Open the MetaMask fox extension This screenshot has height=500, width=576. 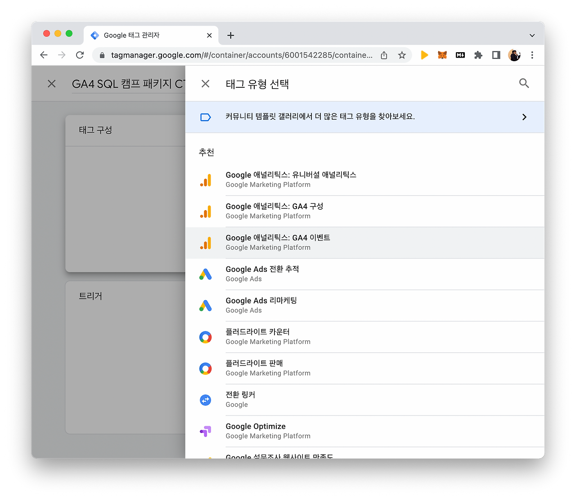coord(442,55)
